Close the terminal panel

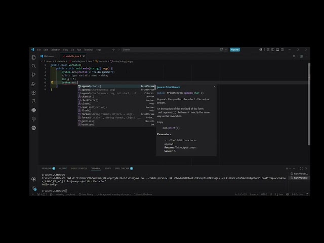(306, 169)
